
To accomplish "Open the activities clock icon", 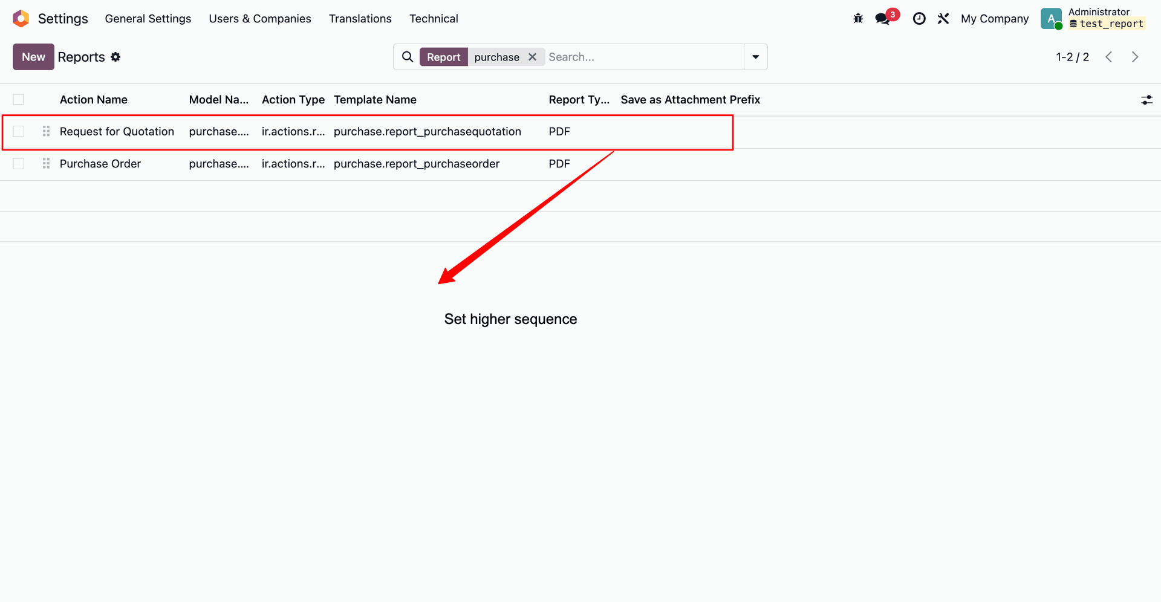I will (919, 19).
